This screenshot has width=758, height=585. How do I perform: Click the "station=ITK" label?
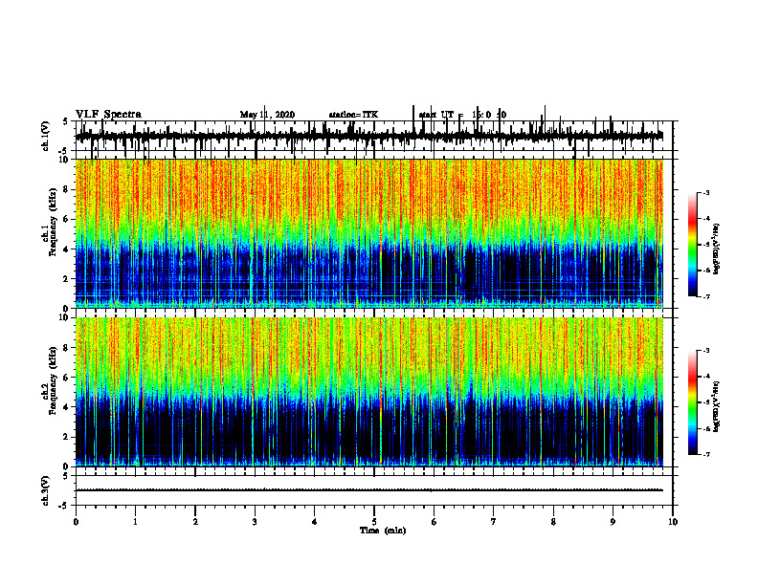pyautogui.click(x=353, y=115)
